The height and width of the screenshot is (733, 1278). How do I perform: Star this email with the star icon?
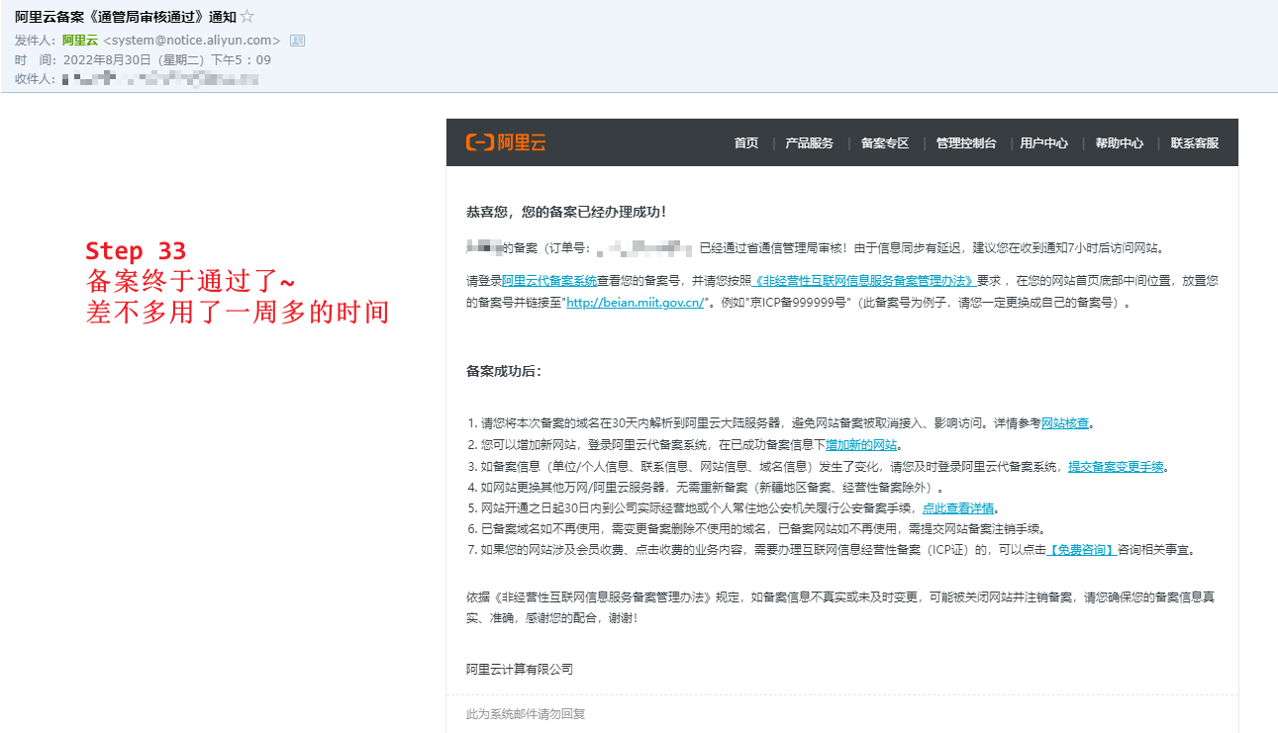click(x=247, y=16)
